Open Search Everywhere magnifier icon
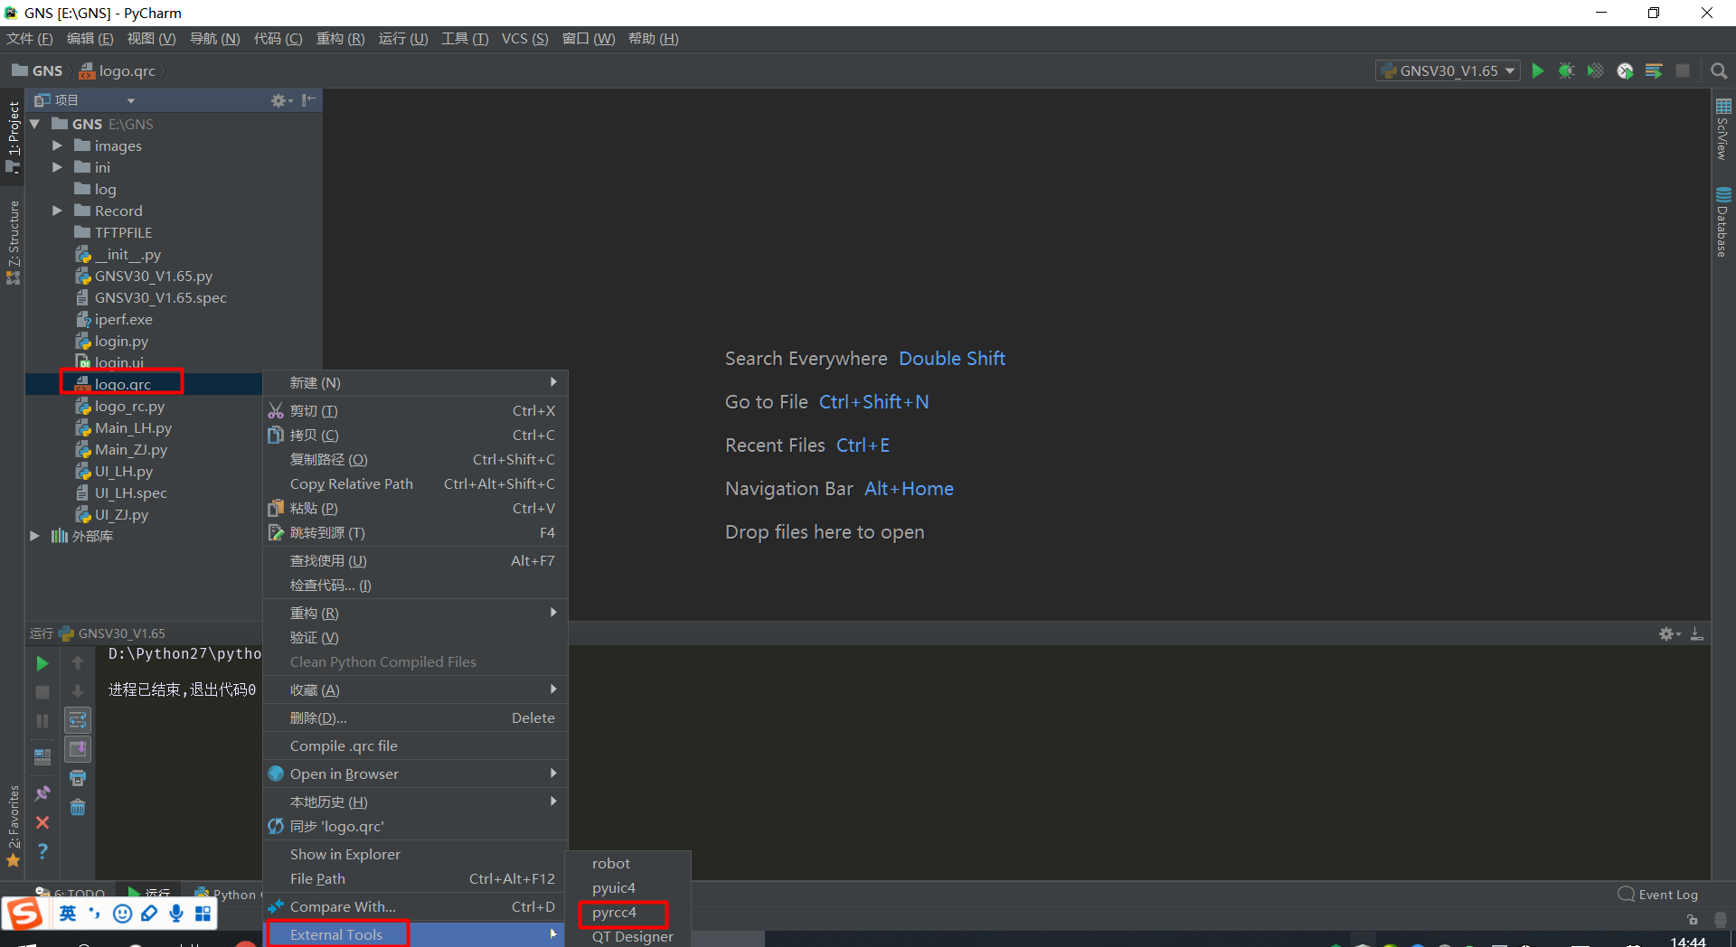Image resolution: width=1736 pixels, height=947 pixels. coord(1718,70)
